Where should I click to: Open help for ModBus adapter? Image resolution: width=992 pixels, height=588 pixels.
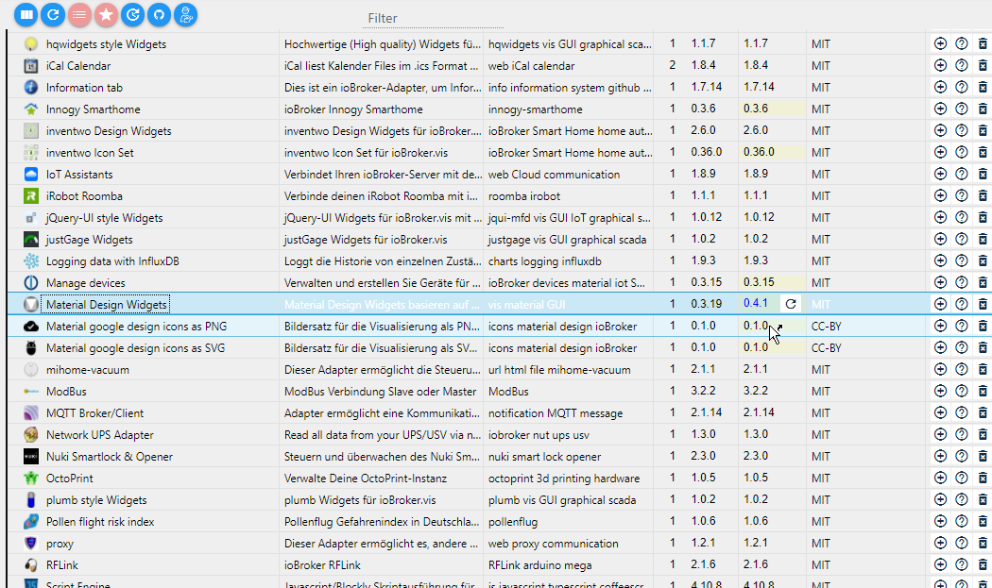pyautogui.click(x=962, y=391)
